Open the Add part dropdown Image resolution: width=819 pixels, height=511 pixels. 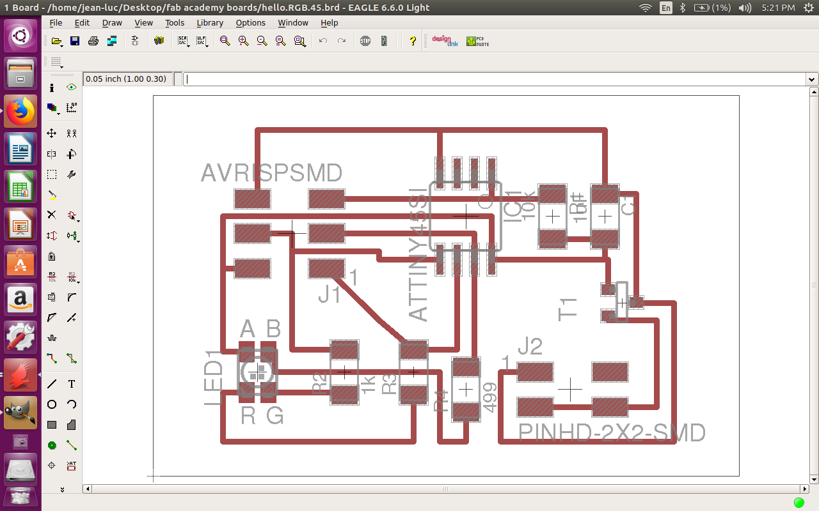pos(73,215)
